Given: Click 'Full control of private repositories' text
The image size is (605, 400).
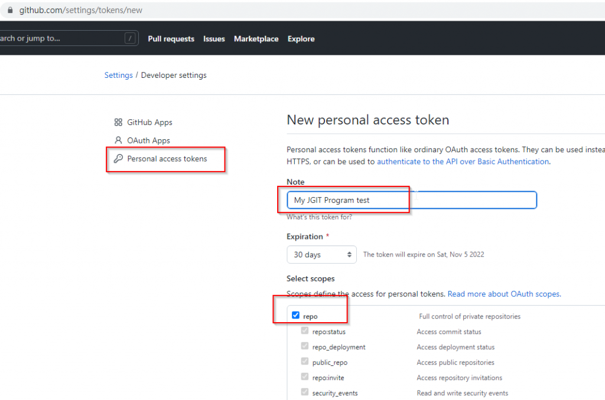Looking at the screenshot, I should [x=470, y=316].
